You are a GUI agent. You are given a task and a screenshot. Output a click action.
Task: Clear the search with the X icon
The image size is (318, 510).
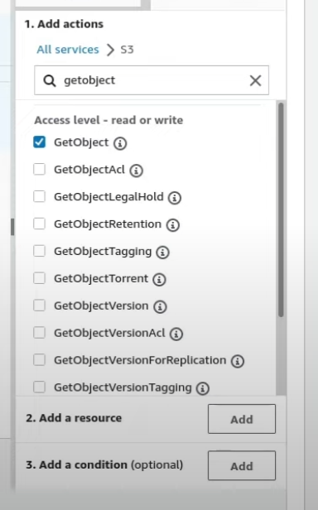click(256, 80)
